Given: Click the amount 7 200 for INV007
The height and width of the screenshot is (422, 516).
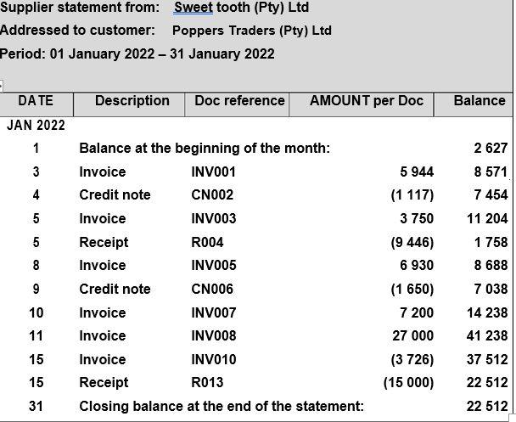Looking at the screenshot, I should click(417, 312).
